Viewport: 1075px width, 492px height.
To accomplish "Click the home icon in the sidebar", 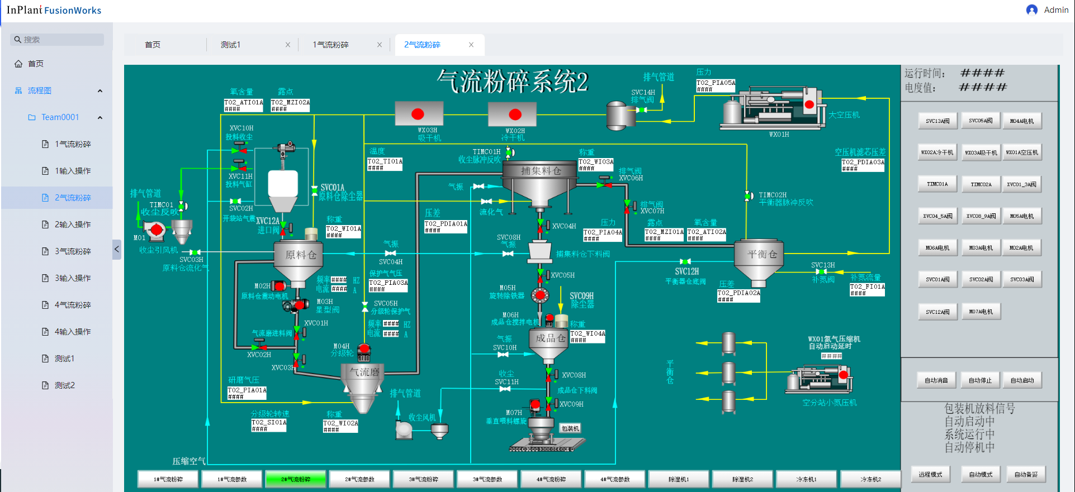I will tap(18, 64).
